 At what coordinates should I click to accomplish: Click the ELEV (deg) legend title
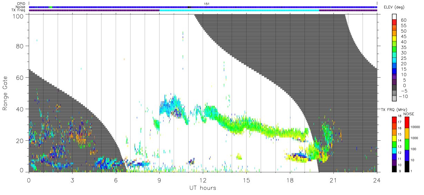[394, 7]
